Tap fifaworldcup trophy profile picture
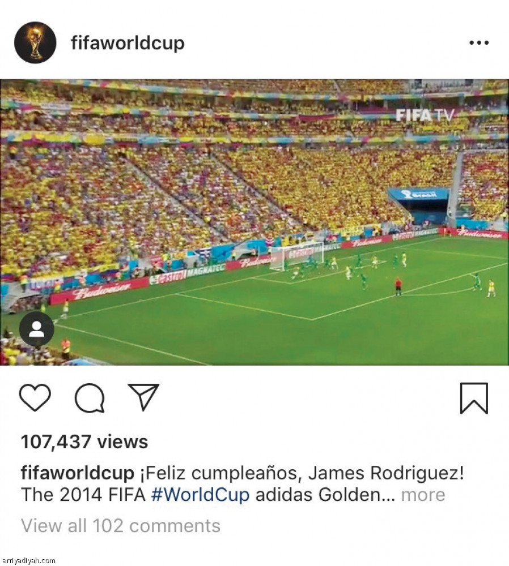 coord(36,42)
